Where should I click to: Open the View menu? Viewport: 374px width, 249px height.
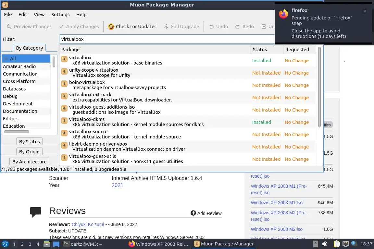pos(39,15)
